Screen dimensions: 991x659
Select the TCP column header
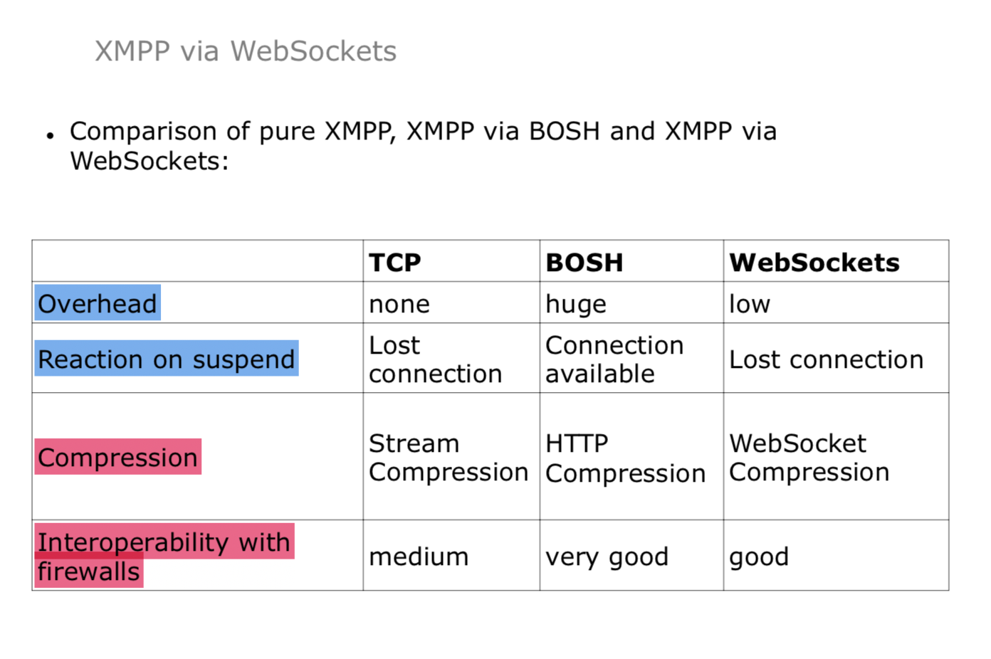(x=395, y=263)
